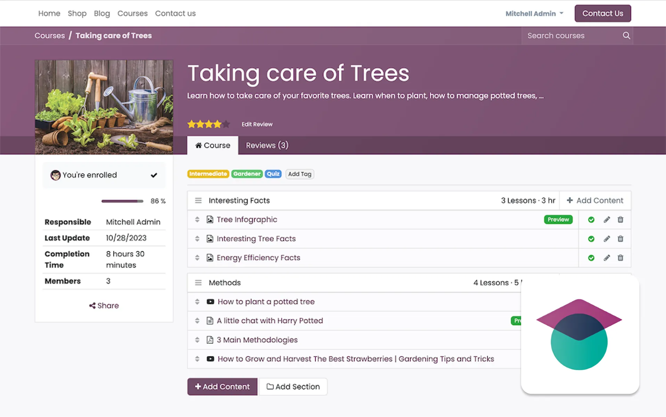
Task: Toggle completion check for Energy Efficiency Facts
Action: [x=591, y=258]
